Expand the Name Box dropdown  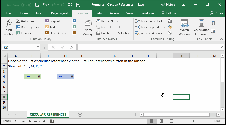click(x=38, y=47)
